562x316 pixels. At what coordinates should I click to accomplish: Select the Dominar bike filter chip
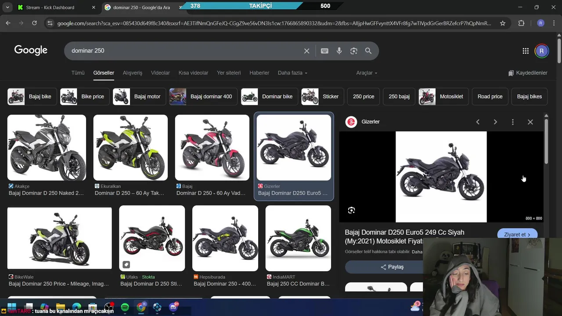pos(269,97)
